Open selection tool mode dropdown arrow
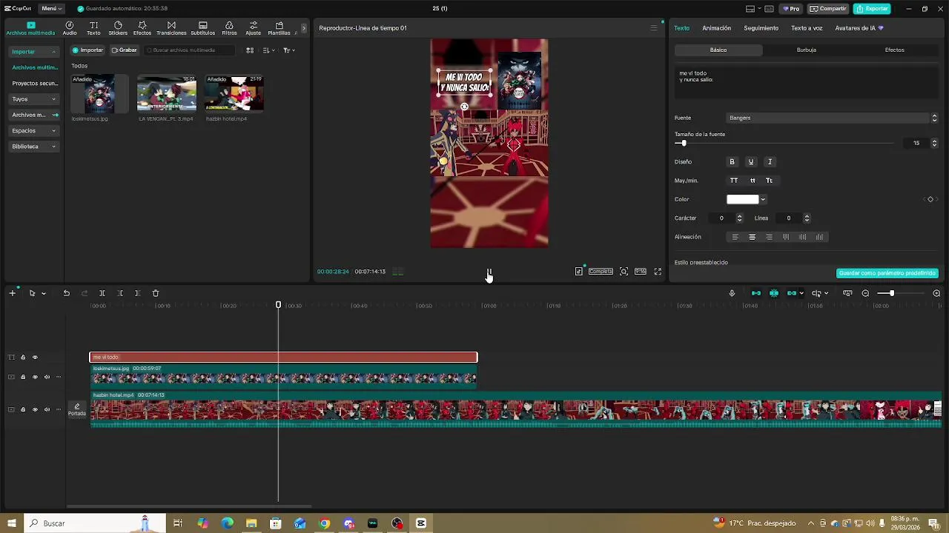Image resolution: width=949 pixels, height=533 pixels. pyautogui.click(x=44, y=293)
